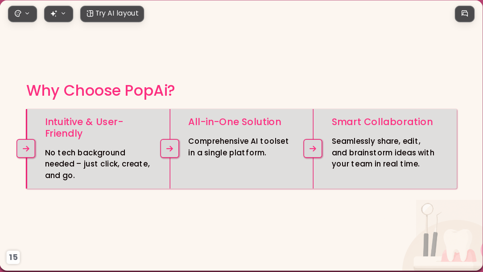Viewport: 483px width, 272px height.
Task: Select the arrow icon beside Smart Collaboration
Action: tap(313, 148)
